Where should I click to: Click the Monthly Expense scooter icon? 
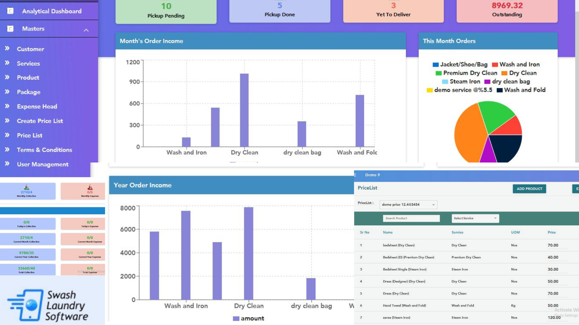click(90, 187)
